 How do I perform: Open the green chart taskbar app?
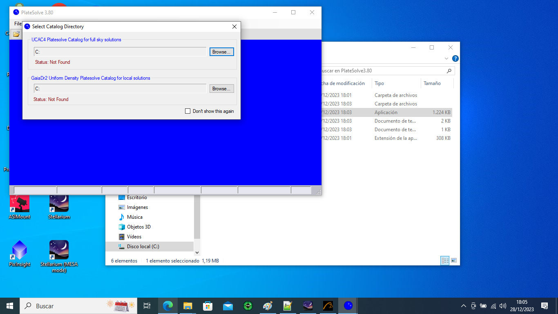pos(288,306)
